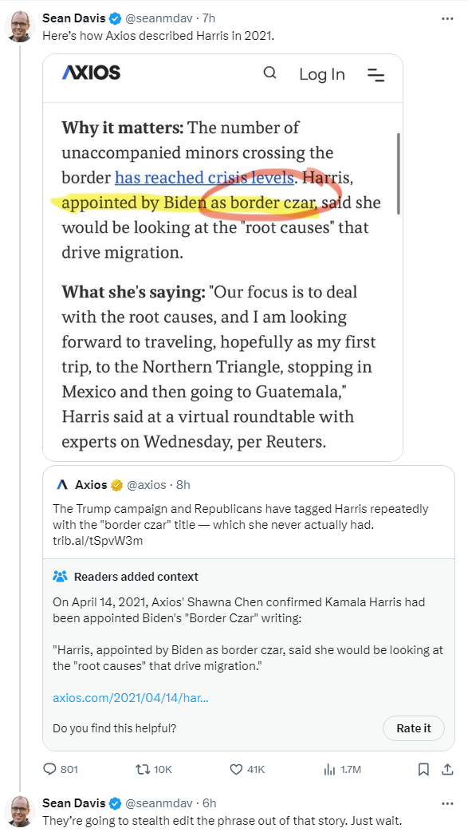Click the Axios logo in embedded image
Viewport: 468px width, 840px height.
91,73
